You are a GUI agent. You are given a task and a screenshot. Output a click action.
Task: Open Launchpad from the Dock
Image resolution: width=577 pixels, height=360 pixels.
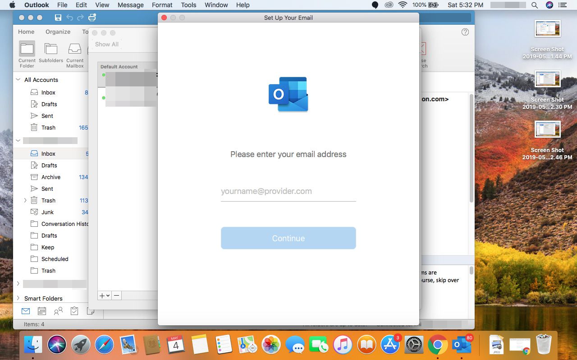pos(81,345)
